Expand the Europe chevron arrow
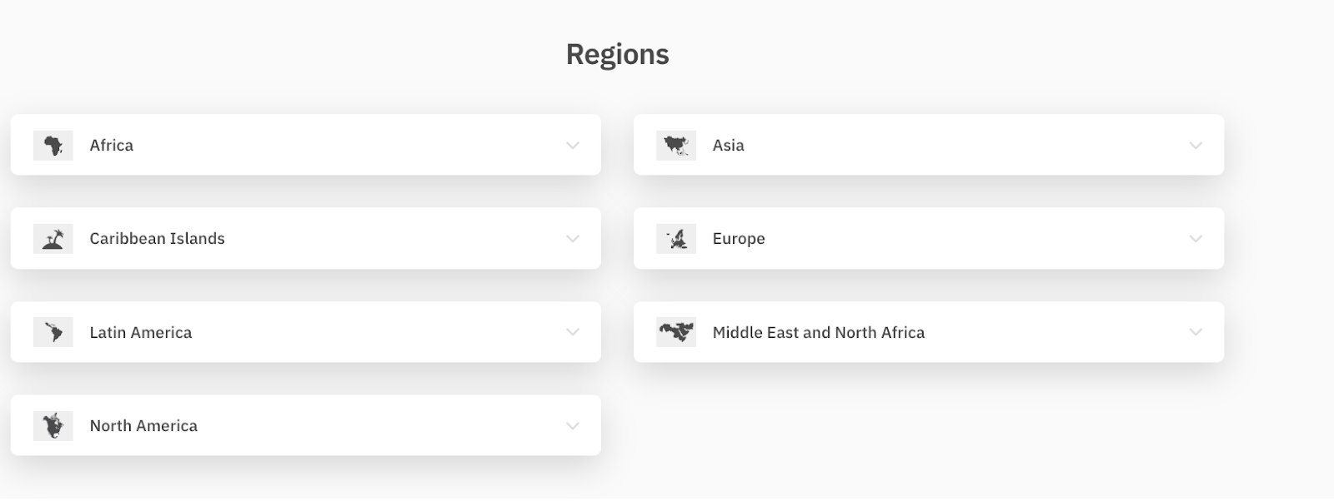This screenshot has height=501, width=1334. (1196, 239)
